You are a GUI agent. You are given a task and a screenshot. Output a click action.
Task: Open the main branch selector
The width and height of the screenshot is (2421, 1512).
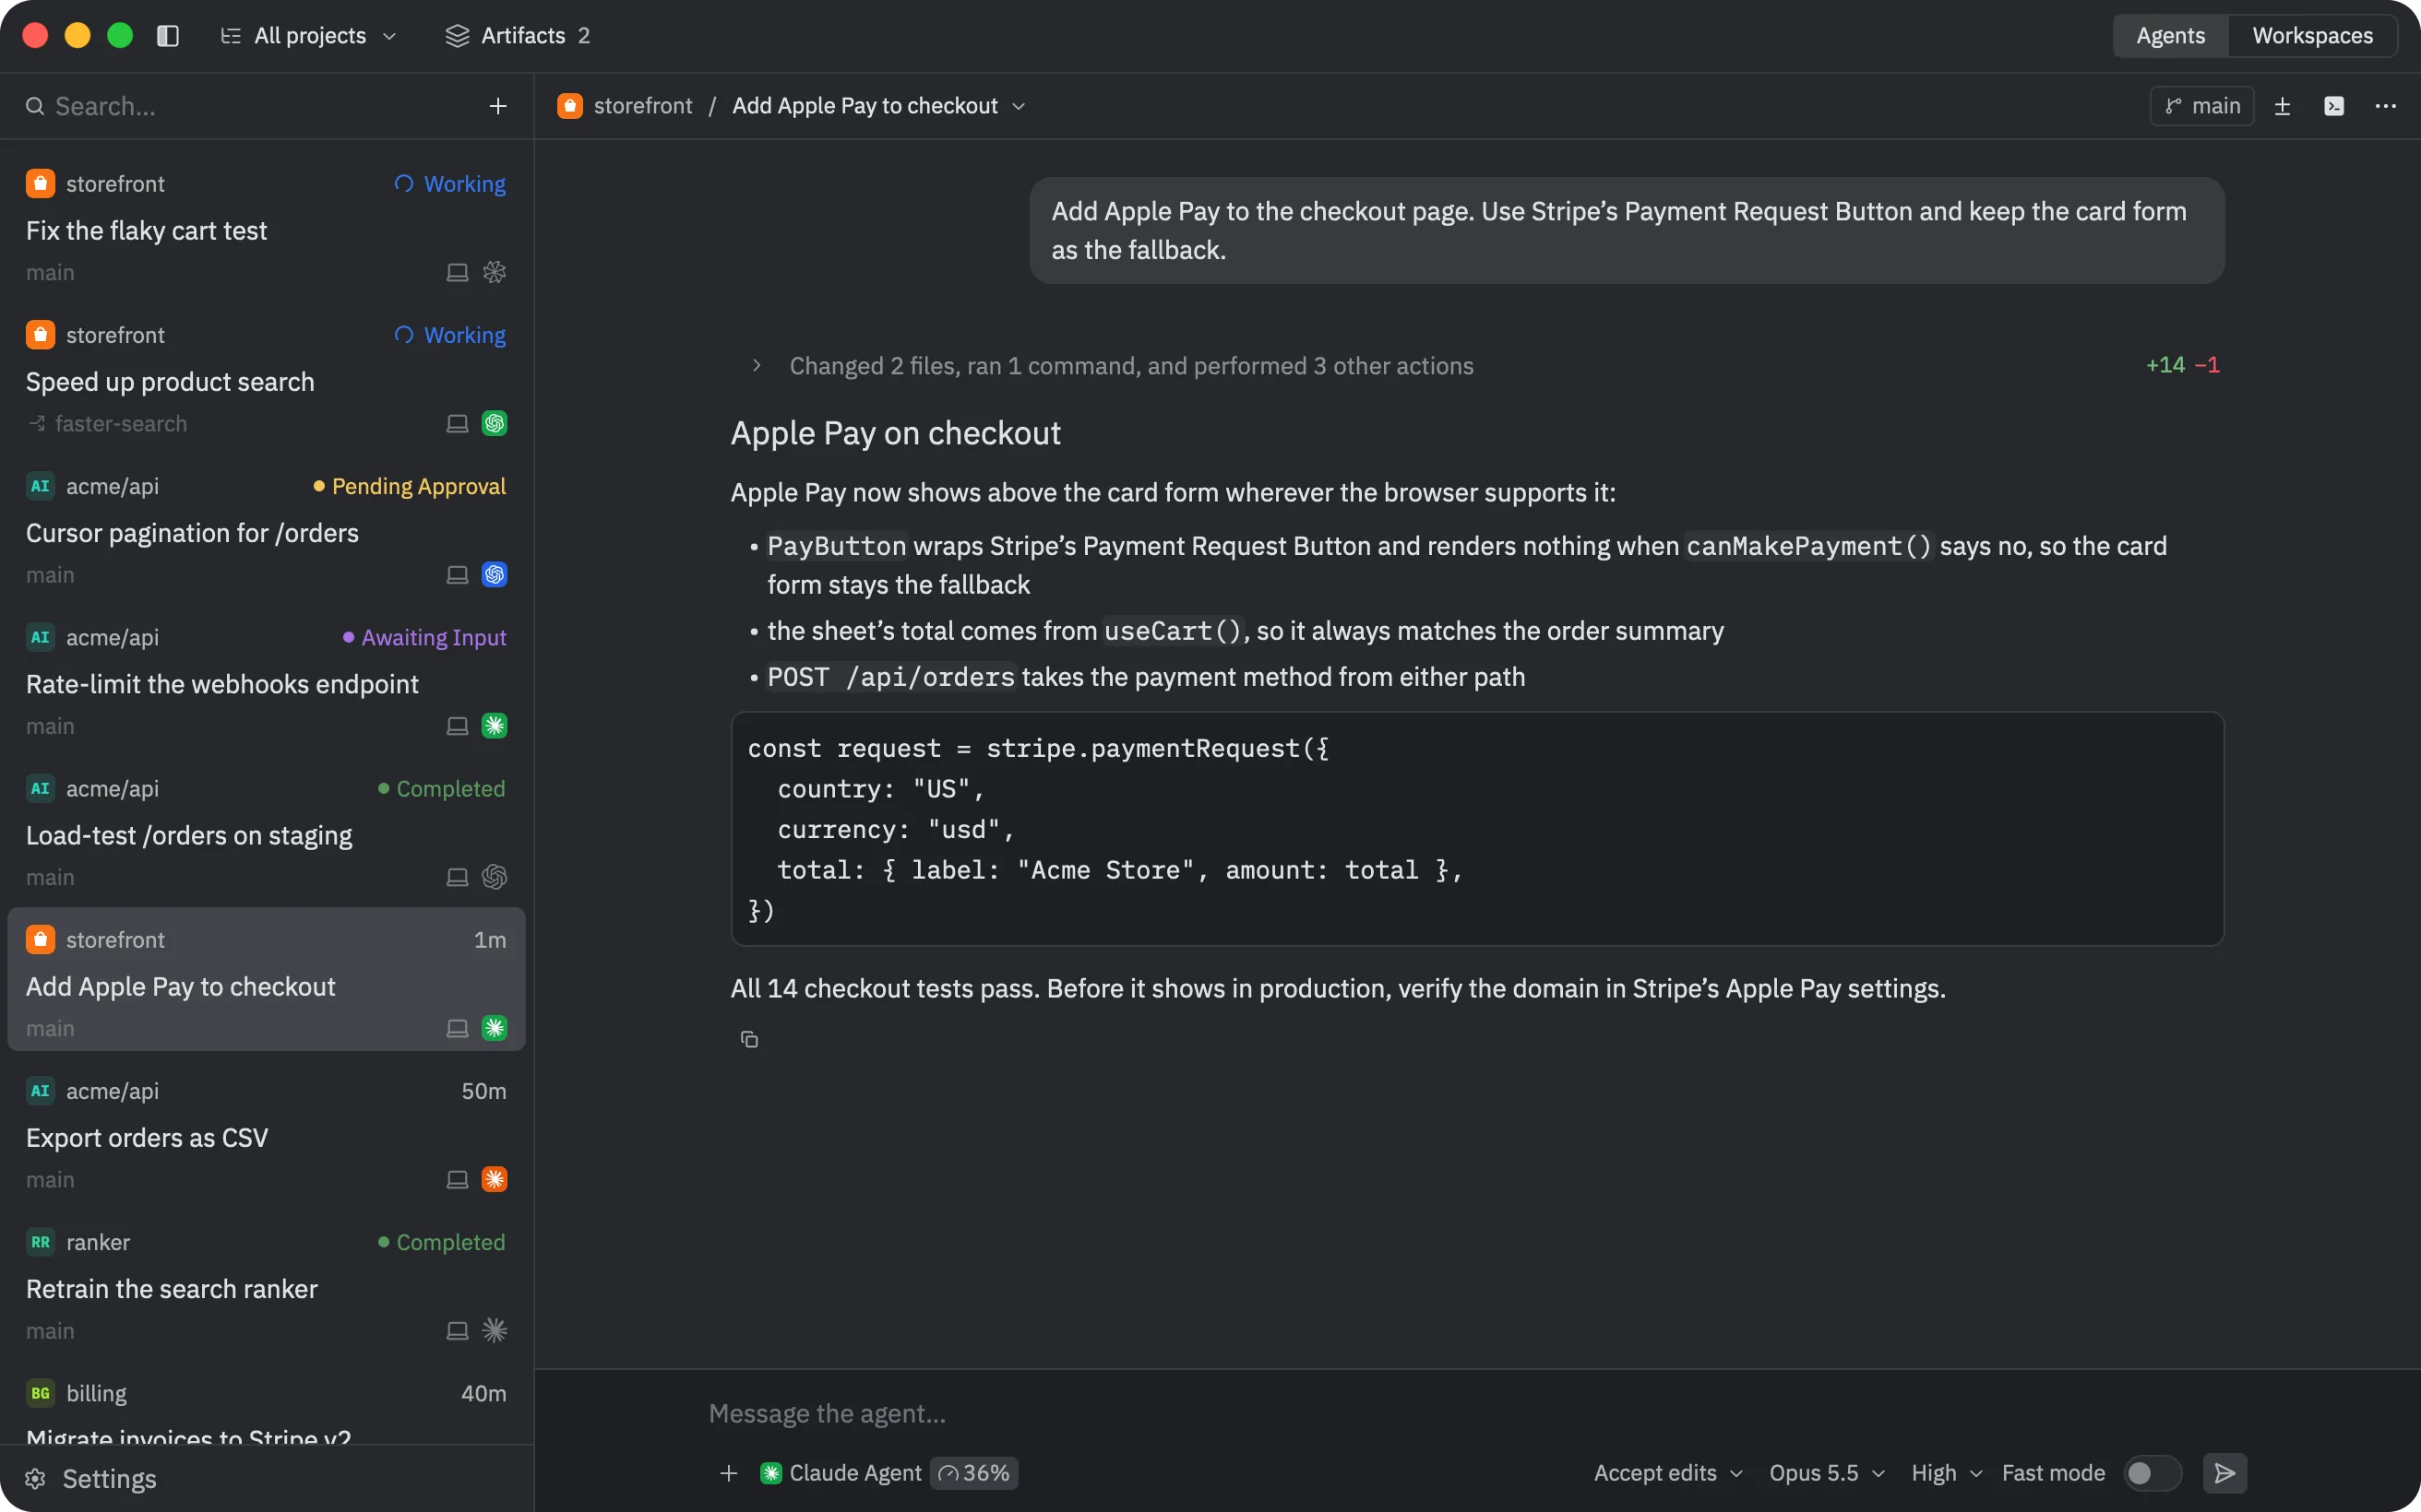click(2202, 106)
